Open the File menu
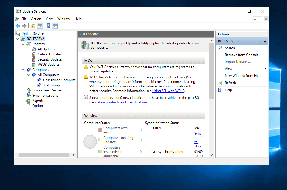This screenshot has width=287, height=190. pos(24,19)
